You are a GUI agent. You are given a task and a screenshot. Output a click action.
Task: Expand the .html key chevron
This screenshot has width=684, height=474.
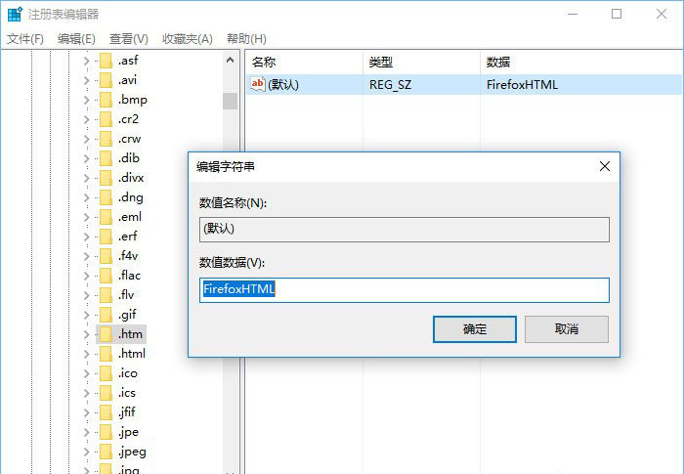pyautogui.click(x=86, y=354)
